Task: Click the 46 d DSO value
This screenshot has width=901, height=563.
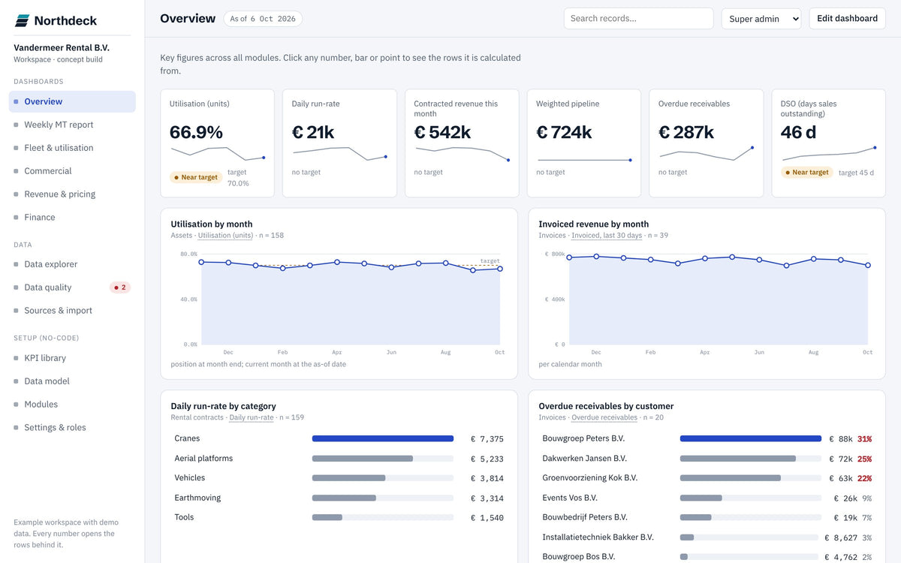Action: click(x=798, y=132)
